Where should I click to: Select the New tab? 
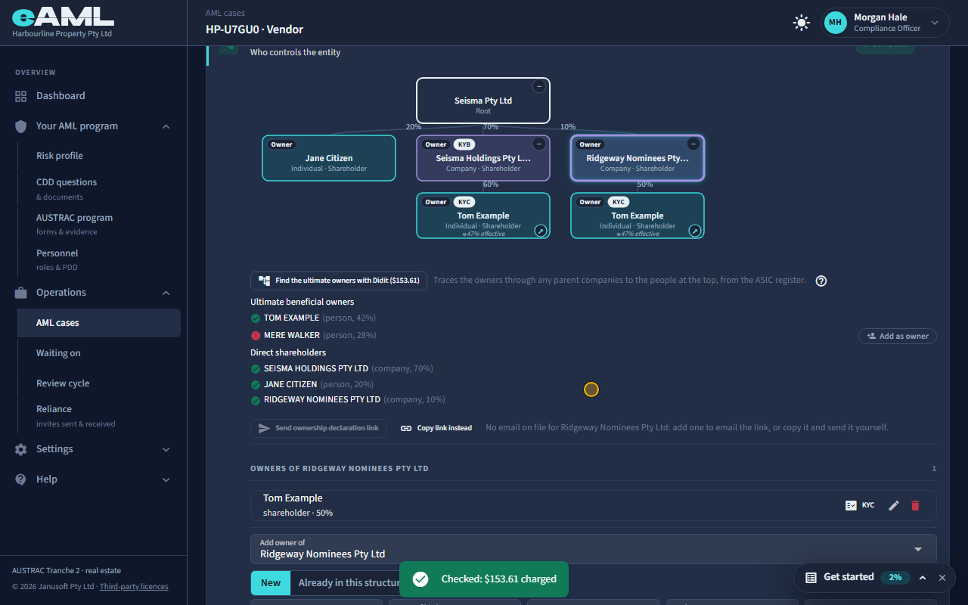[271, 583]
